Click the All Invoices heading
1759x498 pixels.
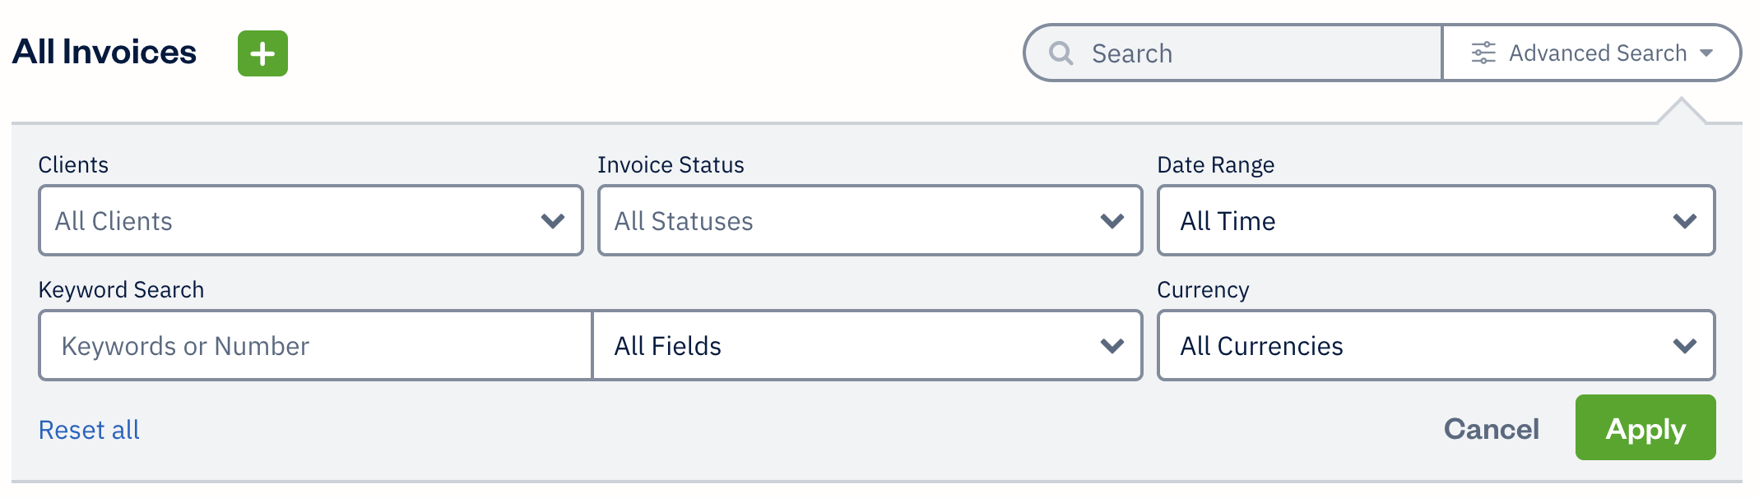104,51
